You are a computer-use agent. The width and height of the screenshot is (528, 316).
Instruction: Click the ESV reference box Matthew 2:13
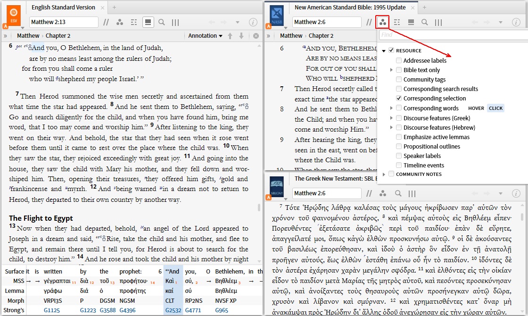pos(64,22)
